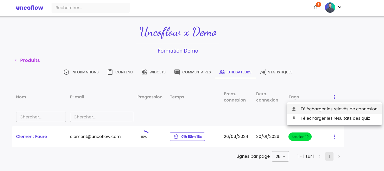Expand the Lignes par page dropdown
This screenshot has width=384, height=171.
tap(280, 156)
